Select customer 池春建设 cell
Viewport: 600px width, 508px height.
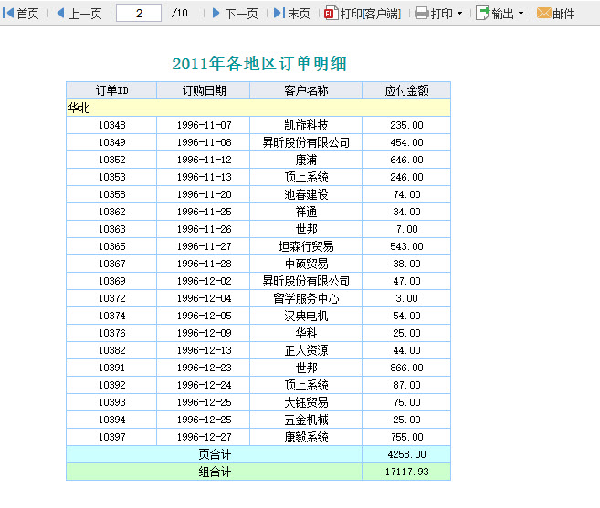[306, 194]
